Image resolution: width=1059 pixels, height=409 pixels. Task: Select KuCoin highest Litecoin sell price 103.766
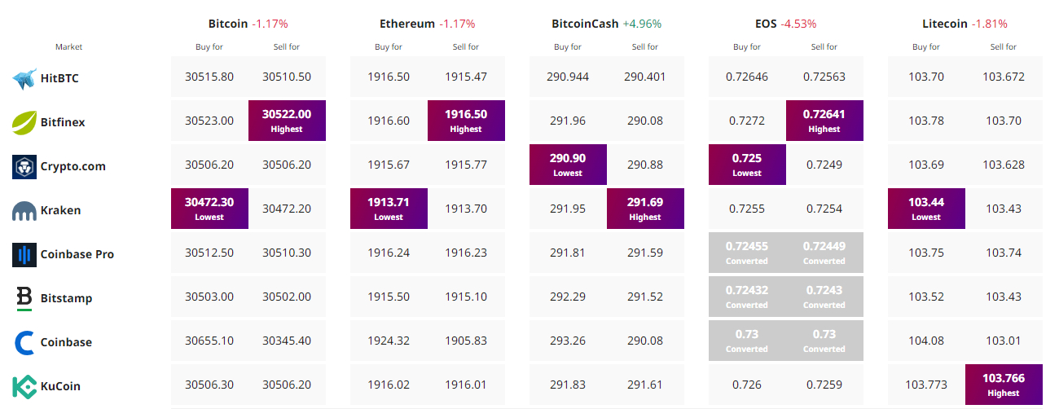(x=1004, y=385)
